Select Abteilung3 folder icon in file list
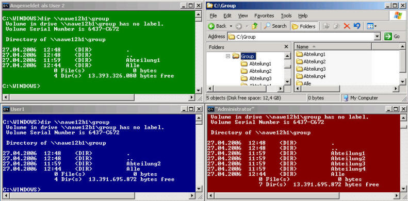This screenshot has width=408, height=201. 300,69
